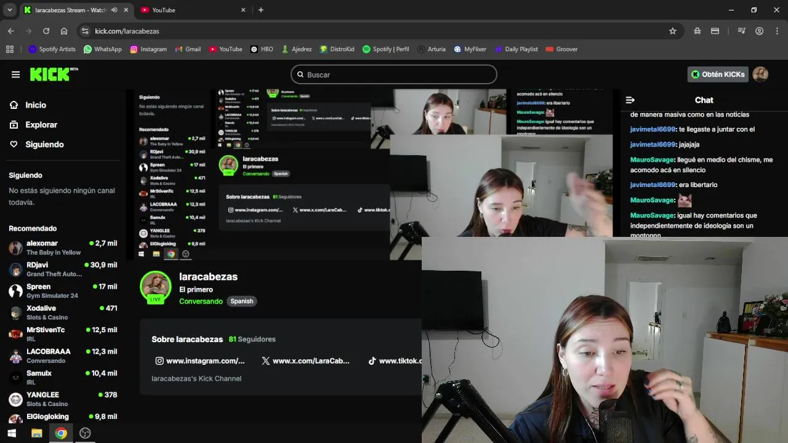The height and width of the screenshot is (443, 788).
Task: Click the Buscar search field
Action: coord(394,74)
